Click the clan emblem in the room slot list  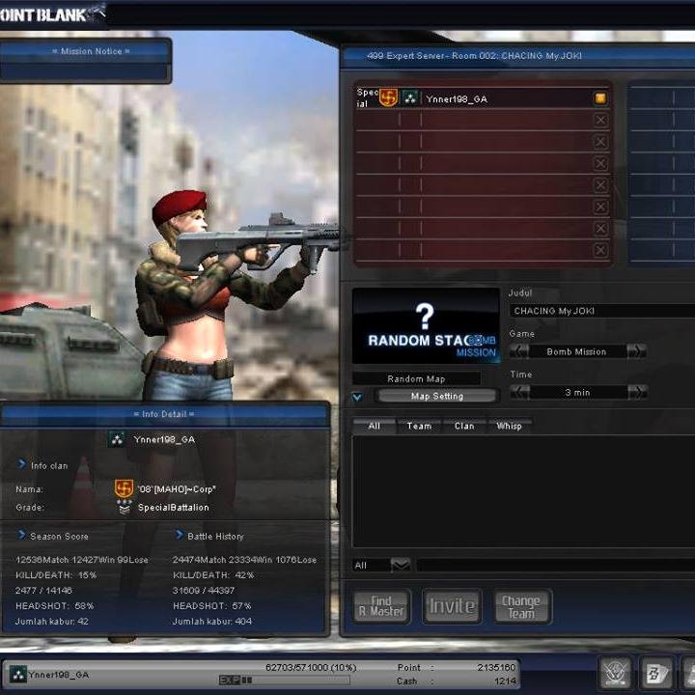tap(388, 97)
